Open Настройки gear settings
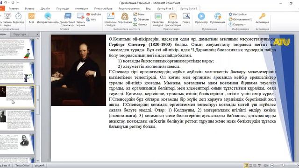 click(238, 14)
